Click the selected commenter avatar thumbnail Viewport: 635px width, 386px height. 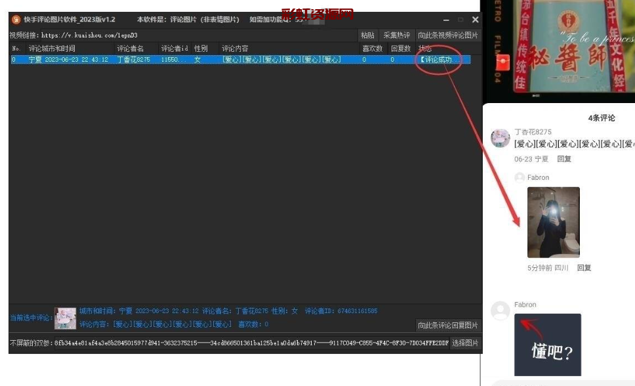[x=65, y=318]
